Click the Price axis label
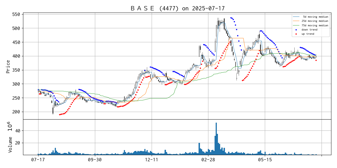The image size is (337, 168). 8,66
